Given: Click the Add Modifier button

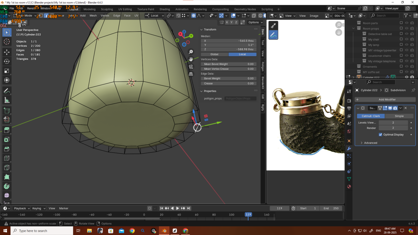Looking at the screenshot, I should 387,100.
